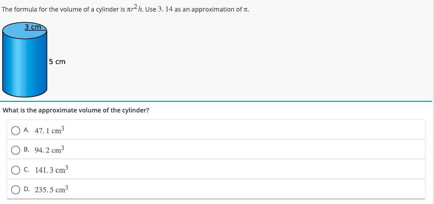The image size is (434, 204).
Task: Click the 141.3 cm³ answer text
Action: (51, 170)
